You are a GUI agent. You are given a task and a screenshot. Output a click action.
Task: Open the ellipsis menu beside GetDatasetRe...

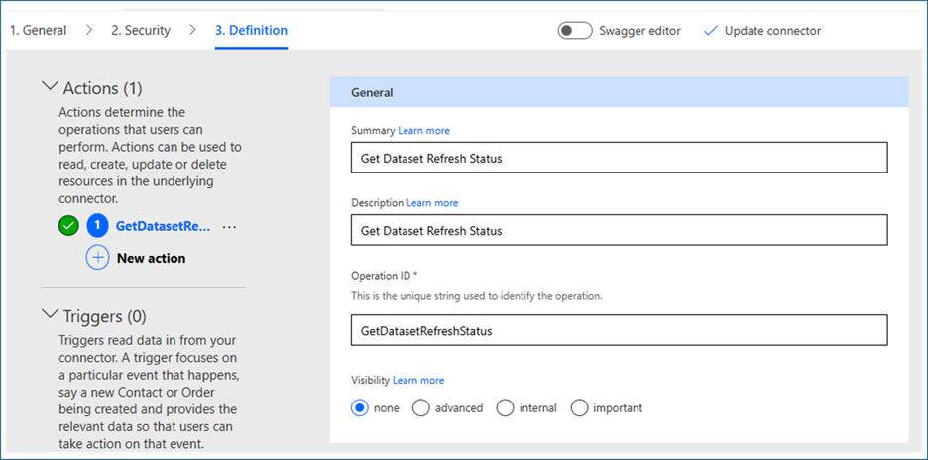coord(229,227)
